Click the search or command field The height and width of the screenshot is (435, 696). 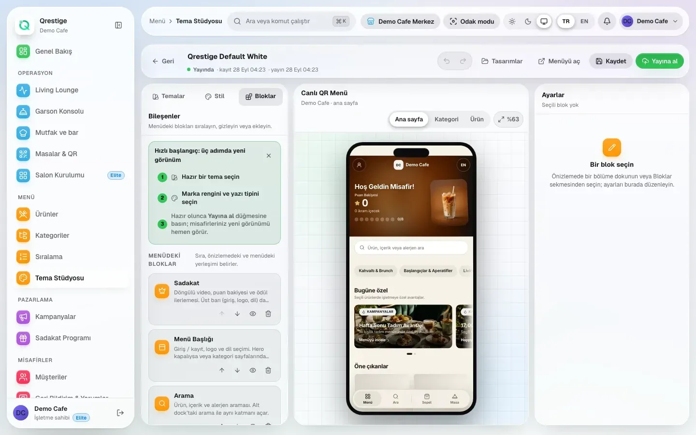point(291,21)
